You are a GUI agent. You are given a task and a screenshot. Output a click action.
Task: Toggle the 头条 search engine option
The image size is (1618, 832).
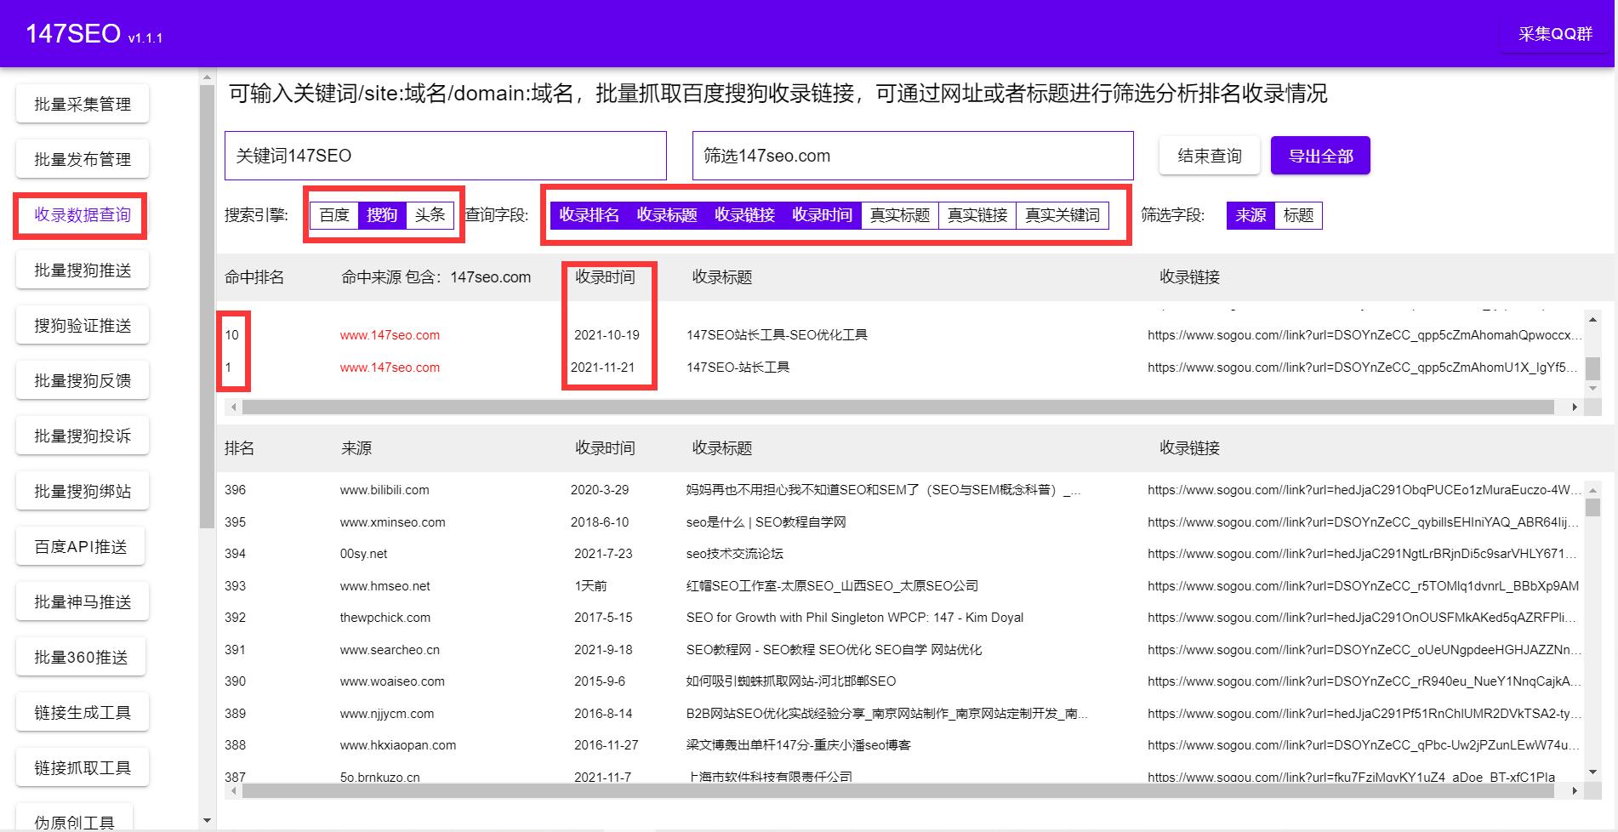(x=430, y=215)
